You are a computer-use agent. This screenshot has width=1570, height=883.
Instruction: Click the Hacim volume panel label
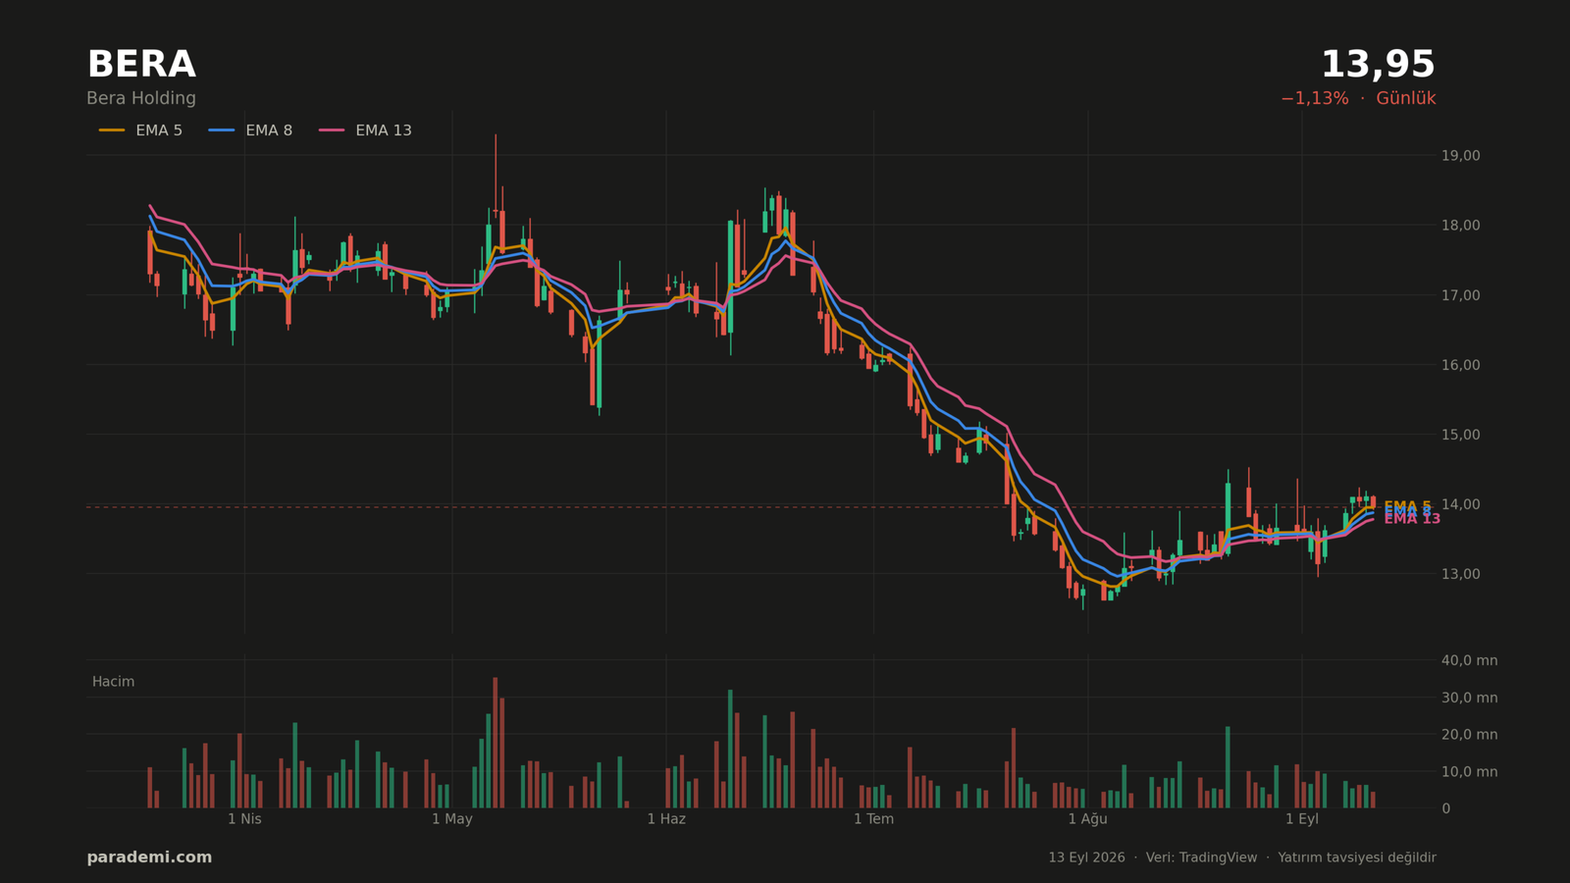[x=113, y=682]
